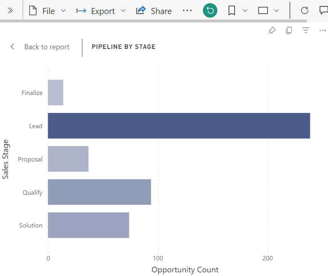The image size is (328, 276).
Task: Open More options on the chart visual
Action: coord(323,30)
